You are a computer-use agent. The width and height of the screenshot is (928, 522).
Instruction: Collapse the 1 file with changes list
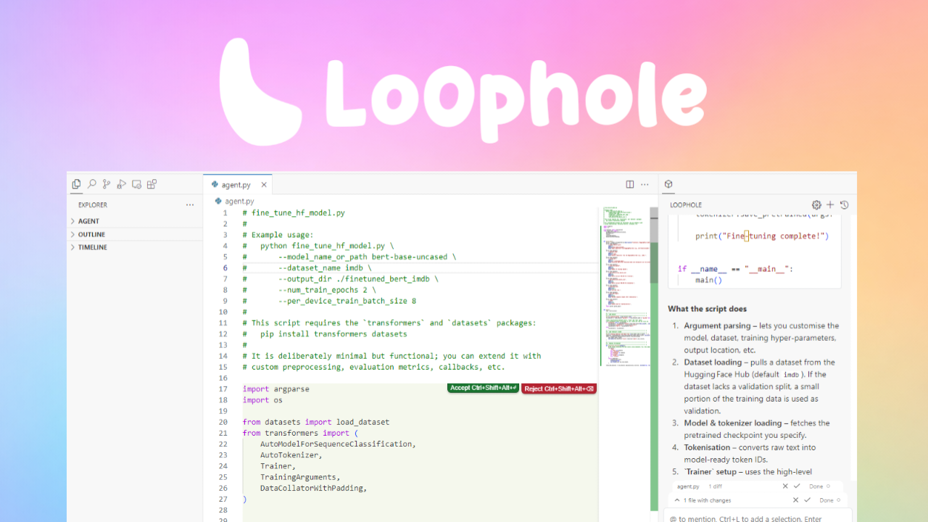pos(677,500)
